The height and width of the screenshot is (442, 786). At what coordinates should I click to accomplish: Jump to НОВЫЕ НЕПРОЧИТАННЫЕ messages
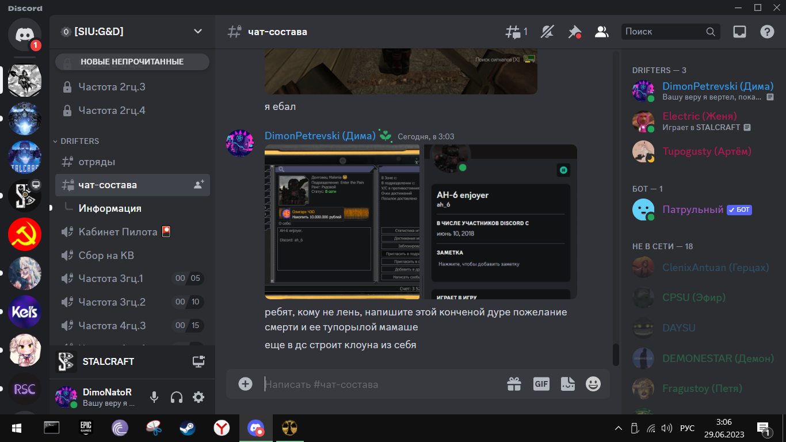(x=132, y=62)
